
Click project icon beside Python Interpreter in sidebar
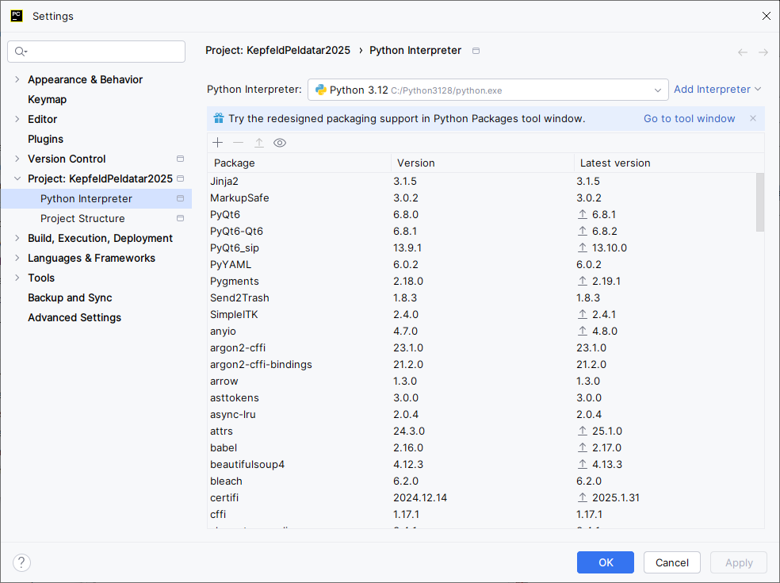click(181, 198)
